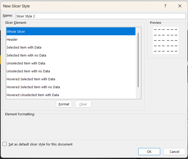This screenshot has height=159, width=188.
Task: Close the New Slicer Style dialog
Action: [180, 6]
